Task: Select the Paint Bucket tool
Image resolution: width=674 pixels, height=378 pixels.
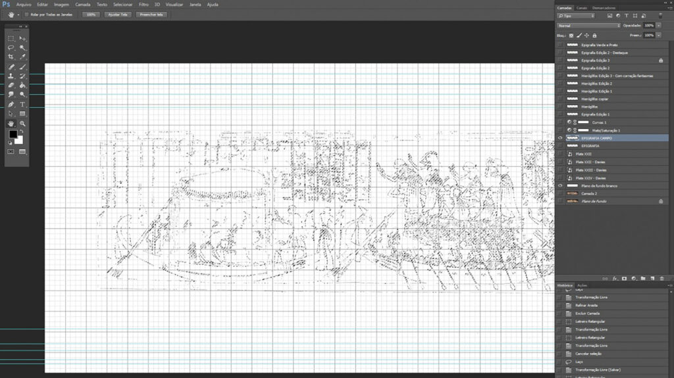Action: tap(22, 85)
